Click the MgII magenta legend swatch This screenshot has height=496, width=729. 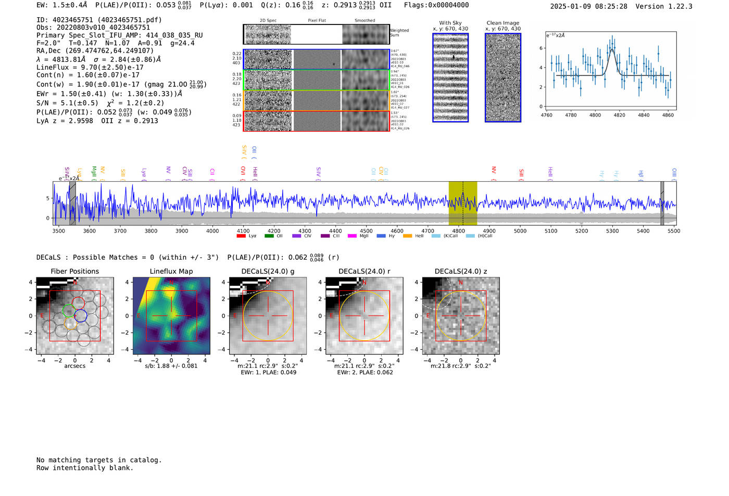[353, 236]
